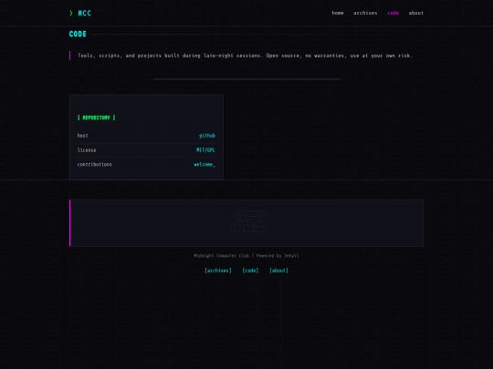
Task: Click the REPOSITORY card label
Action: (96, 118)
